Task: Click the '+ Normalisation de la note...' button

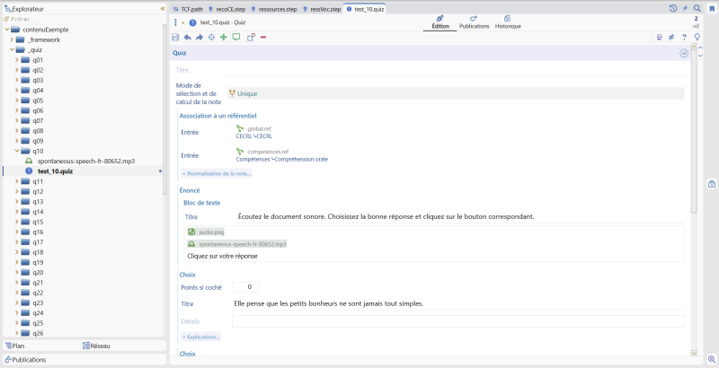Action: 217,173
